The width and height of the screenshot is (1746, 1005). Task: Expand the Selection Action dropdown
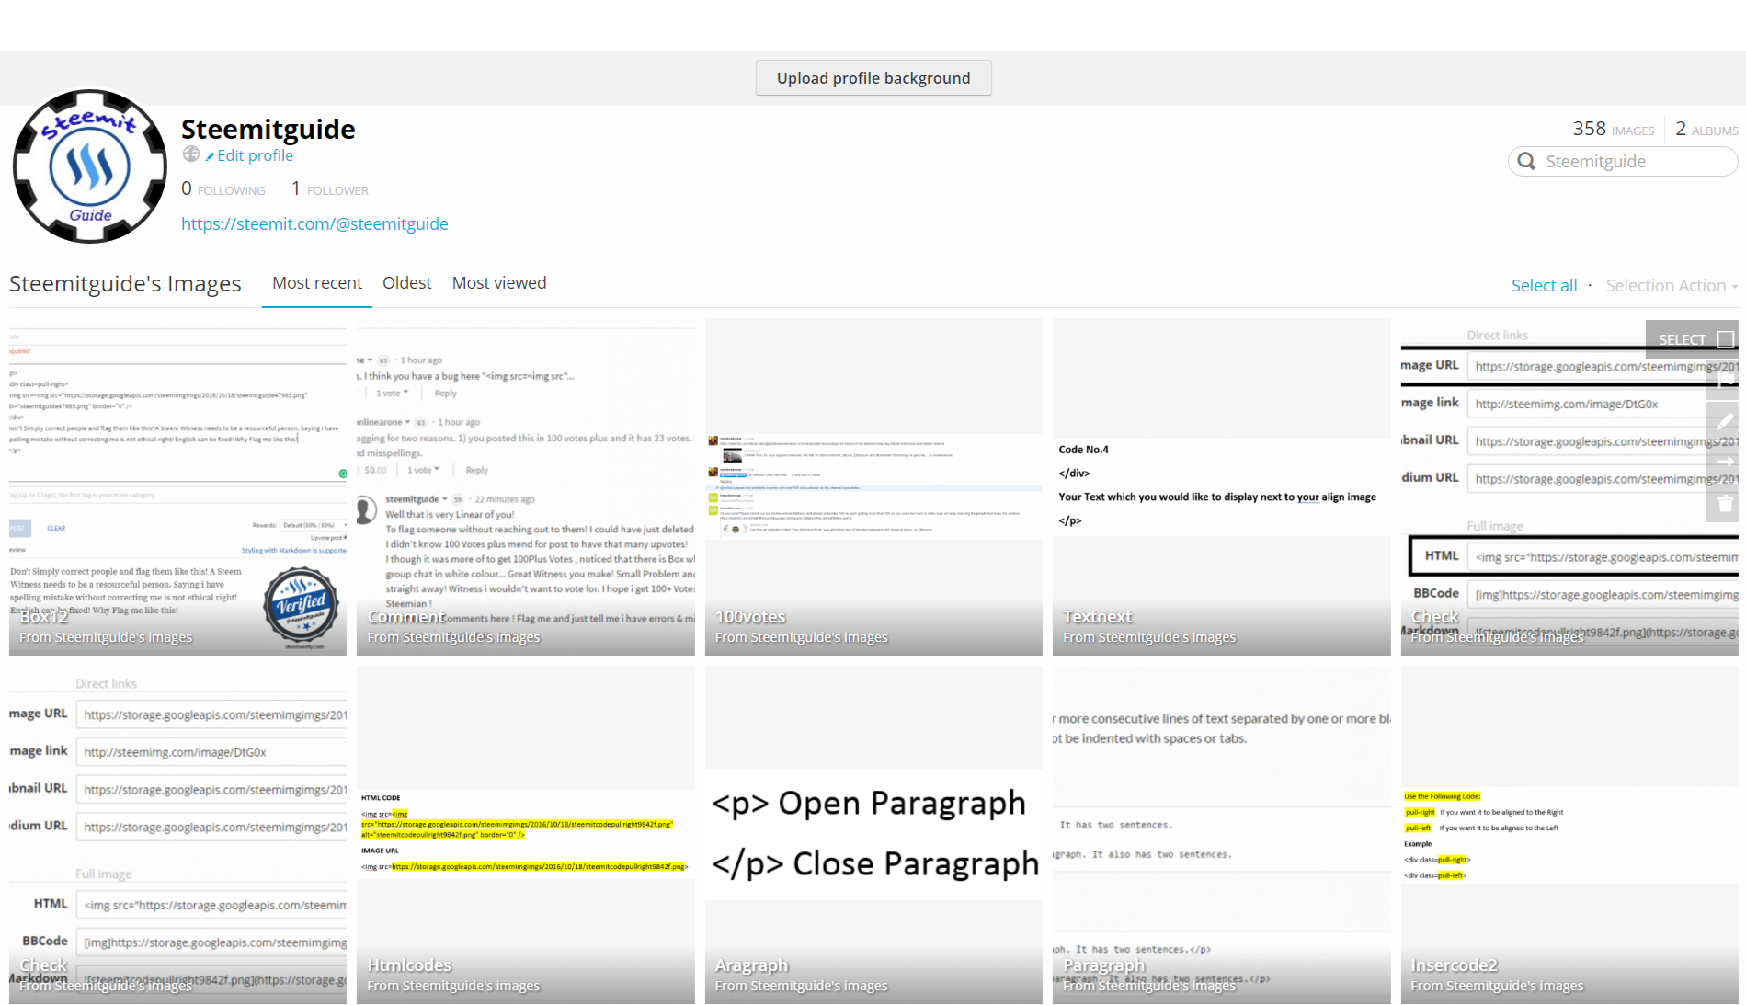click(1672, 285)
